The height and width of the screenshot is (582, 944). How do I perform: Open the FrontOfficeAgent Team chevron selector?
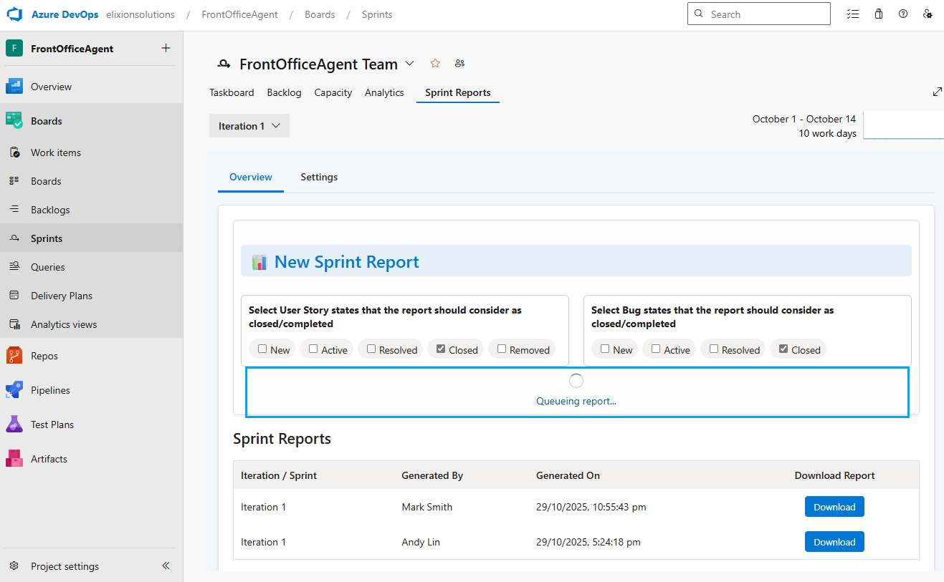pyautogui.click(x=409, y=64)
